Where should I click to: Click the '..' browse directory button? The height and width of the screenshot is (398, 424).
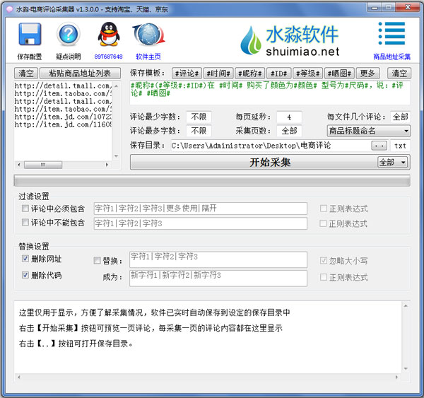point(379,146)
